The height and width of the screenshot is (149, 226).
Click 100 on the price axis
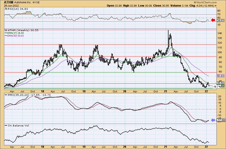pos(220,52)
